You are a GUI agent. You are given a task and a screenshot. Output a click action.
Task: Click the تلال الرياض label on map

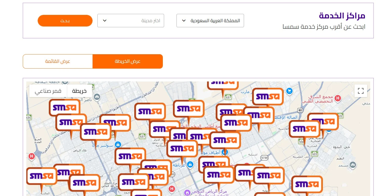80,150
